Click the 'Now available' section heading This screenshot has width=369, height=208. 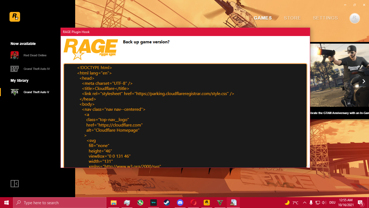(x=23, y=44)
